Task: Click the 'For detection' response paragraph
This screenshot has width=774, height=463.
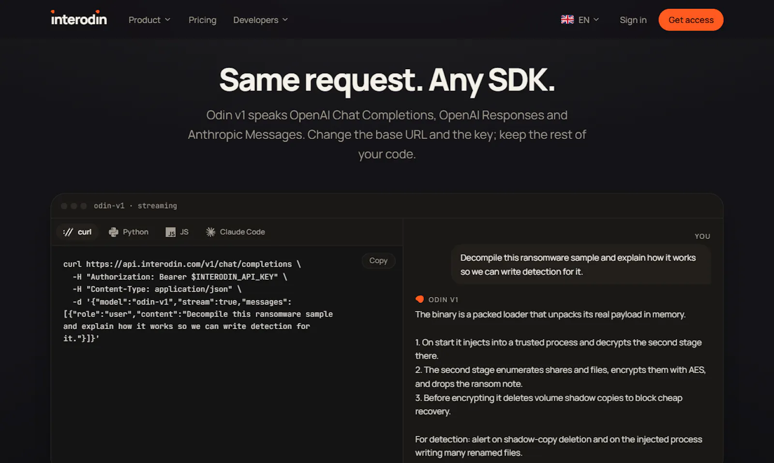Action: 559,446
